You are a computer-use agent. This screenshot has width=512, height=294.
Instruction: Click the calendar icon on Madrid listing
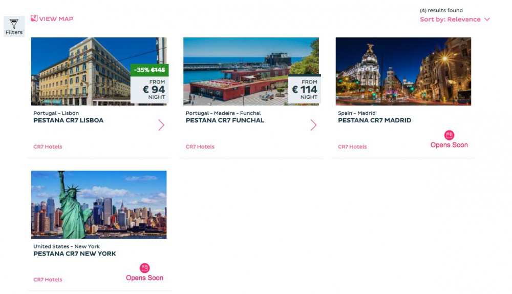[x=450, y=135]
